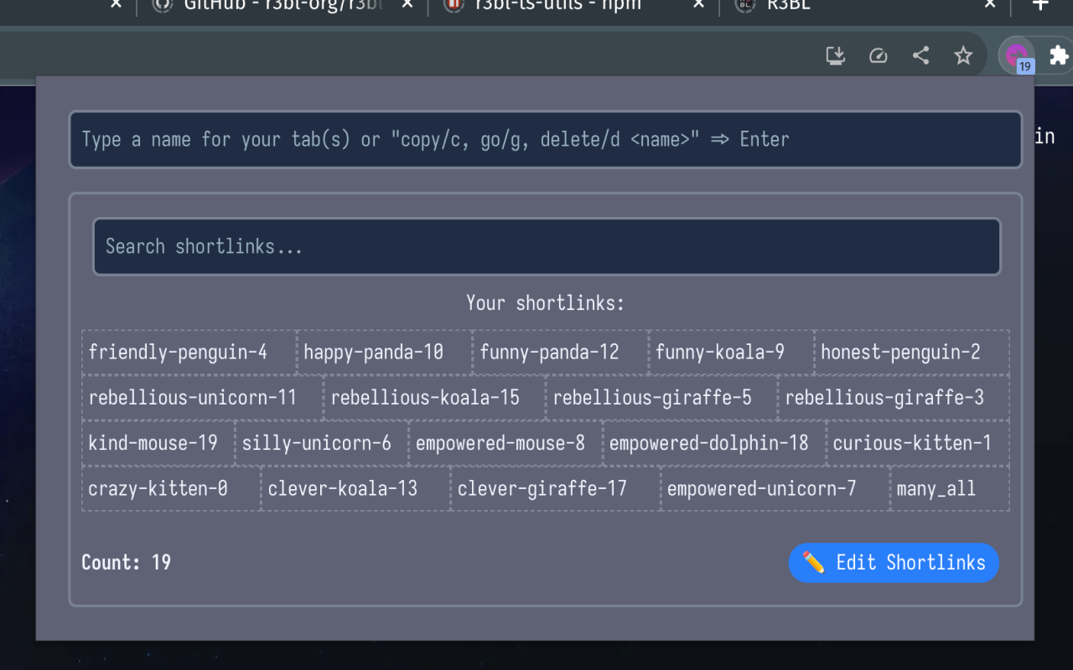Open the browser extensions puzzle icon
The image size is (1073, 670).
click(x=1059, y=55)
